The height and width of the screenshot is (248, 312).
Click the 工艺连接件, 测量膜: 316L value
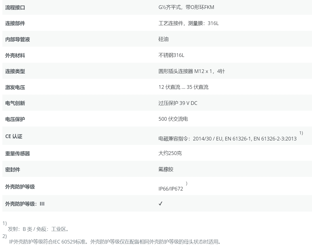point(189,23)
